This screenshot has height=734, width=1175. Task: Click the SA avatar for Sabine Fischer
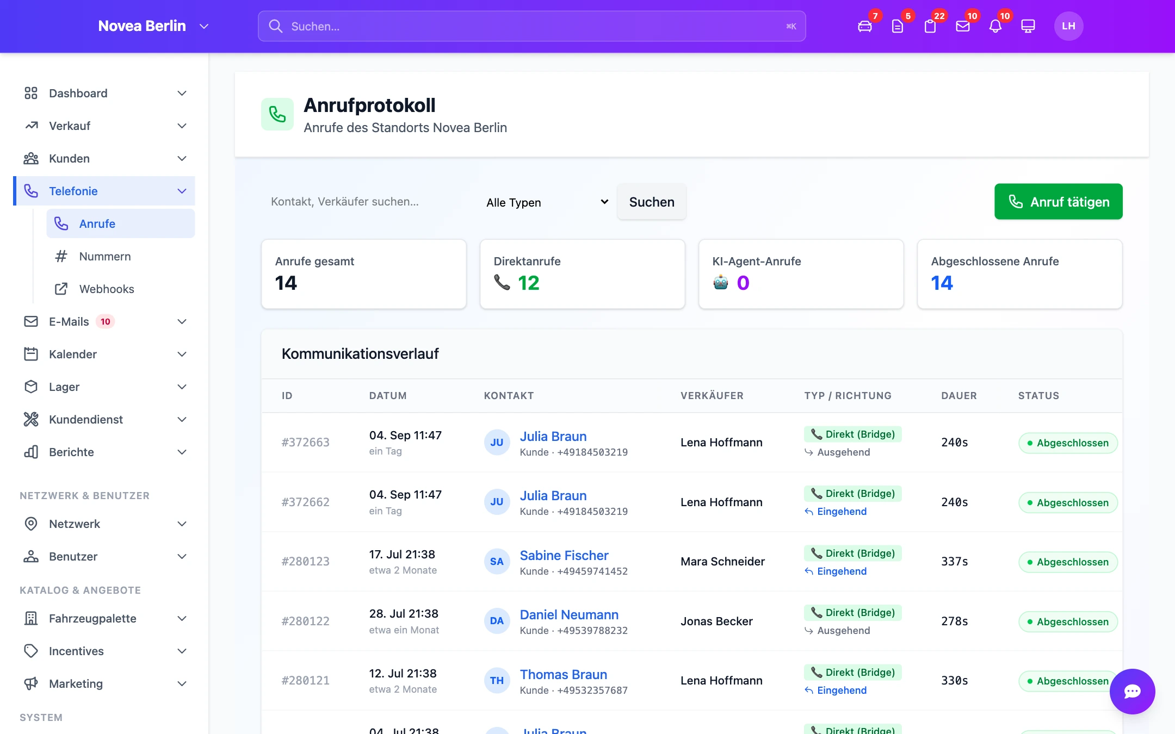[497, 561]
